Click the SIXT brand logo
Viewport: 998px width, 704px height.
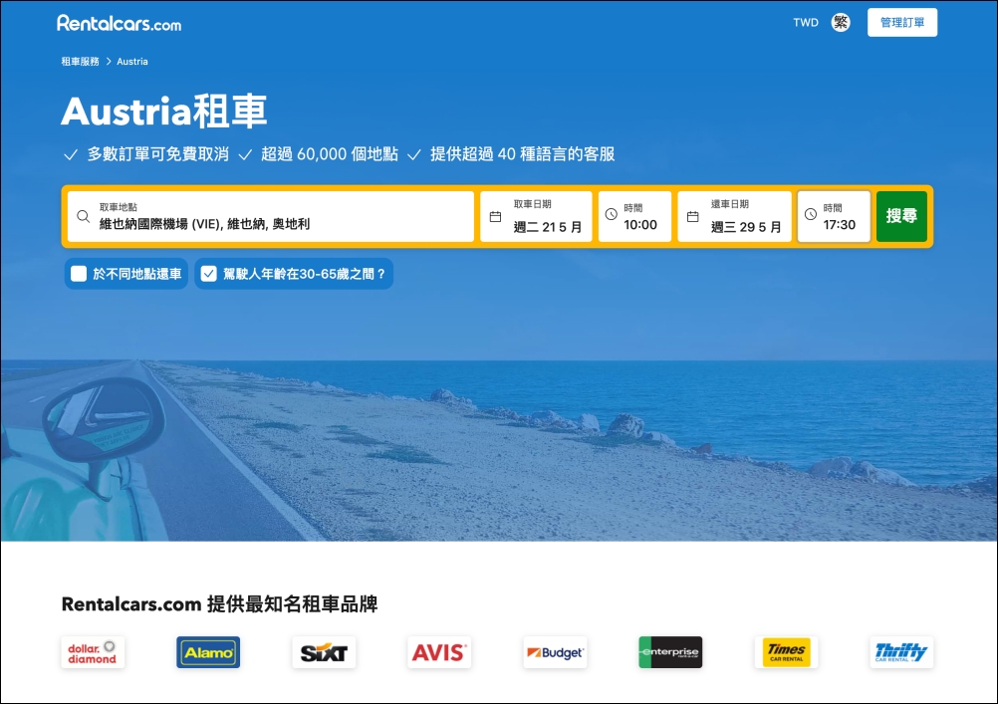[324, 652]
